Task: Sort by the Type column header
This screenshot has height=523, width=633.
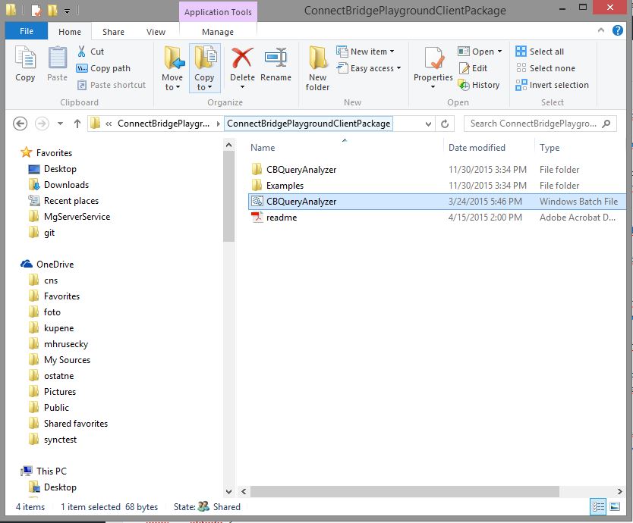Action: tap(550, 148)
